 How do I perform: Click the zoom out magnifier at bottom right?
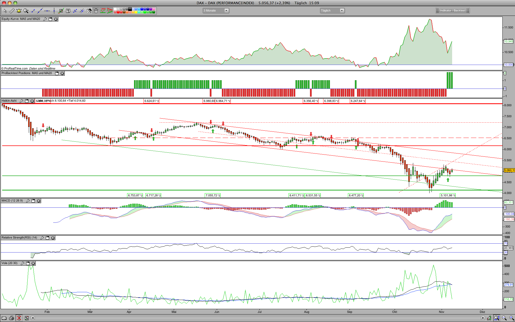[x=504, y=318]
